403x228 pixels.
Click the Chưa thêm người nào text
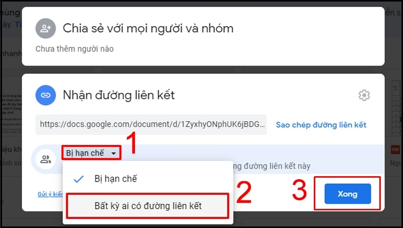75,49
